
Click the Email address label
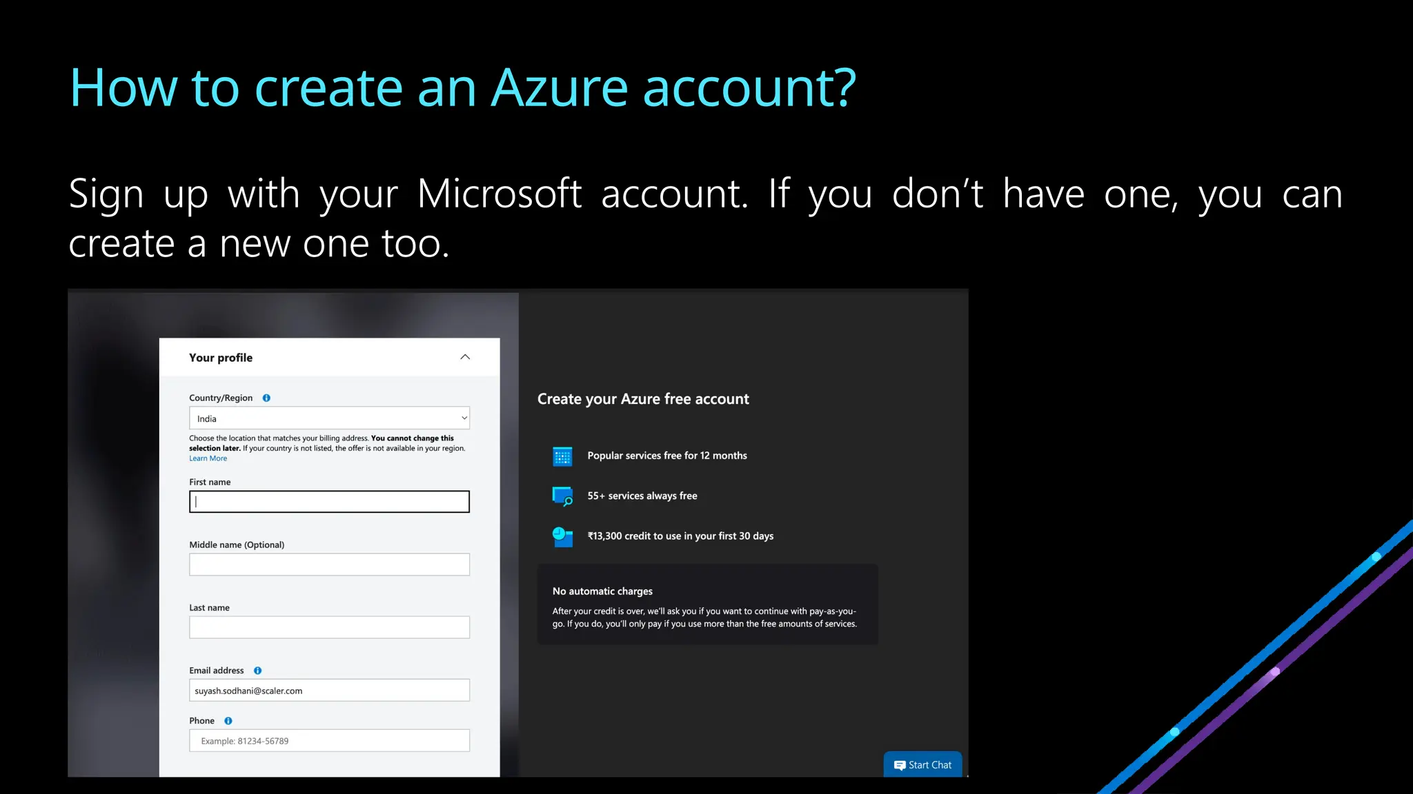tap(217, 671)
